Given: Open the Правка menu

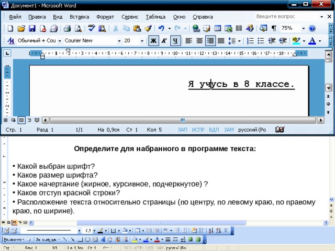Looking at the screenshot, I should click(x=37, y=17).
